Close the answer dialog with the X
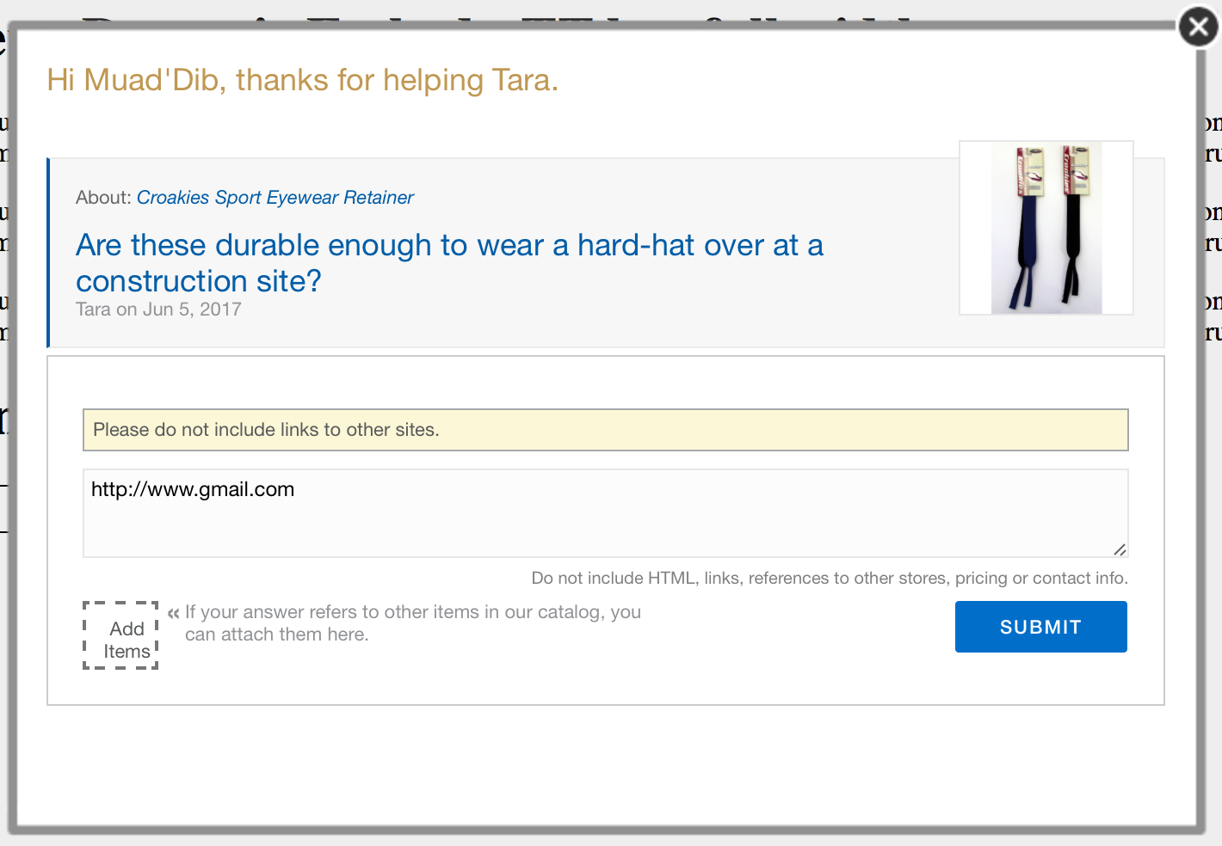 point(1198,28)
